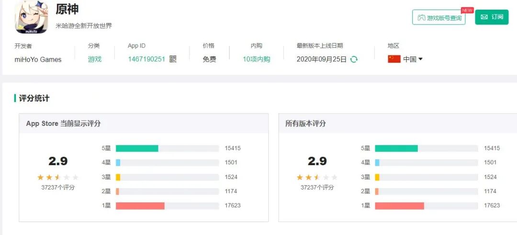Click the 3星 bar in 所有版本评分

pos(427,177)
